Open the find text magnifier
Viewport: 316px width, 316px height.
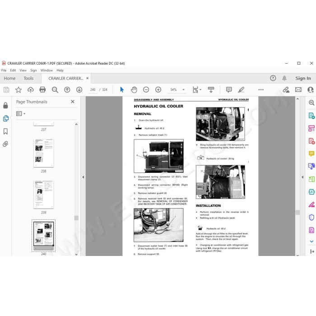[55, 90]
